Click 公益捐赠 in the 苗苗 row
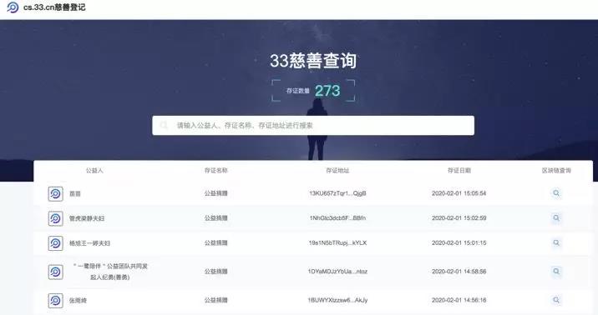Screen dimensions: 598x315 (215, 193)
